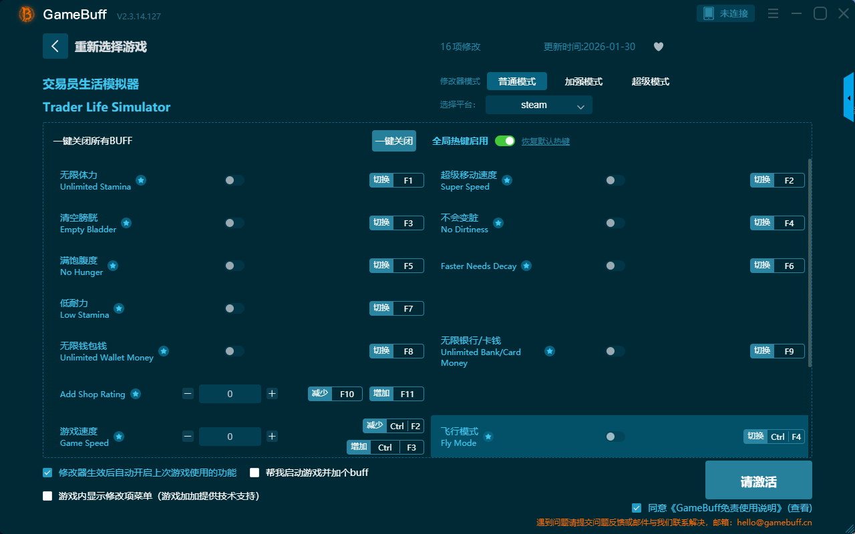Open the hamburger menu in title bar
Viewport: 855px width, 534px height.
773,14
